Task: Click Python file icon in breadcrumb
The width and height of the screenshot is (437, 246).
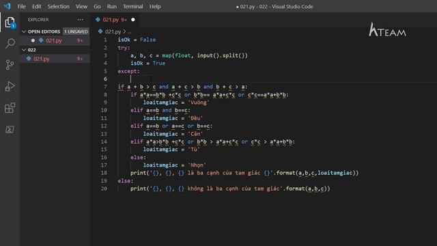Action: (100, 31)
